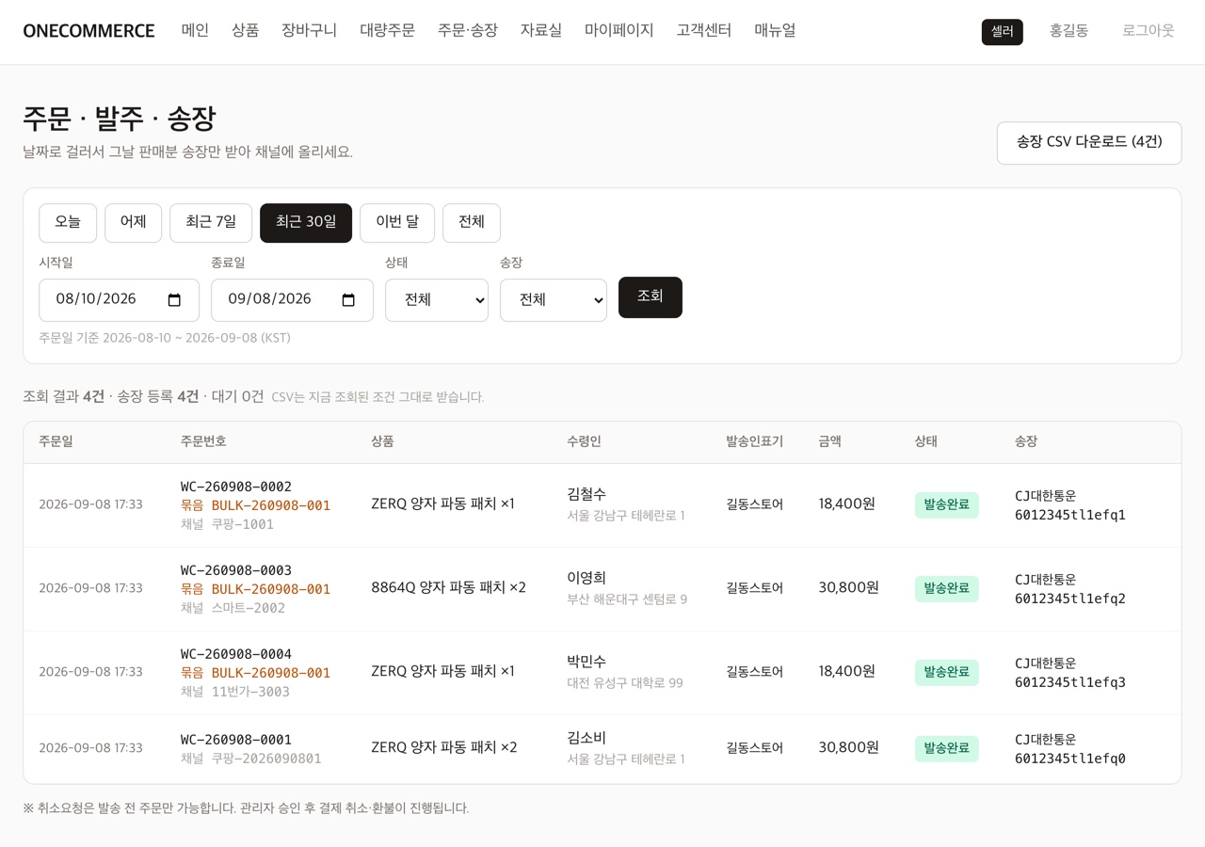Click tracking number 6012345tl1efq0
The height and width of the screenshot is (847, 1205).
1070,759
